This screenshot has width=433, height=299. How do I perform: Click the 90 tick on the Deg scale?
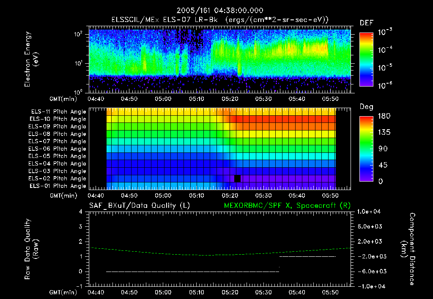click(383, 149)
